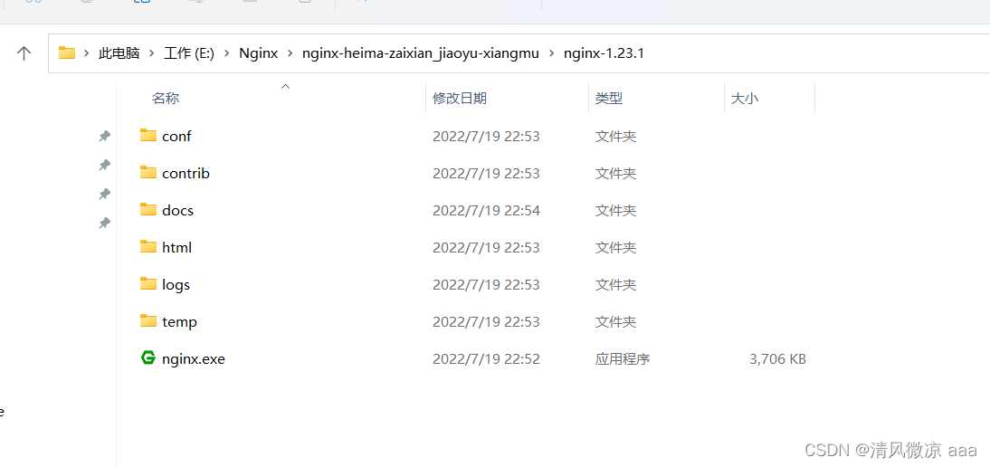Viewport: 990px width, 467px height.
Task: Select the conf folder name
Action: point(176,136)
